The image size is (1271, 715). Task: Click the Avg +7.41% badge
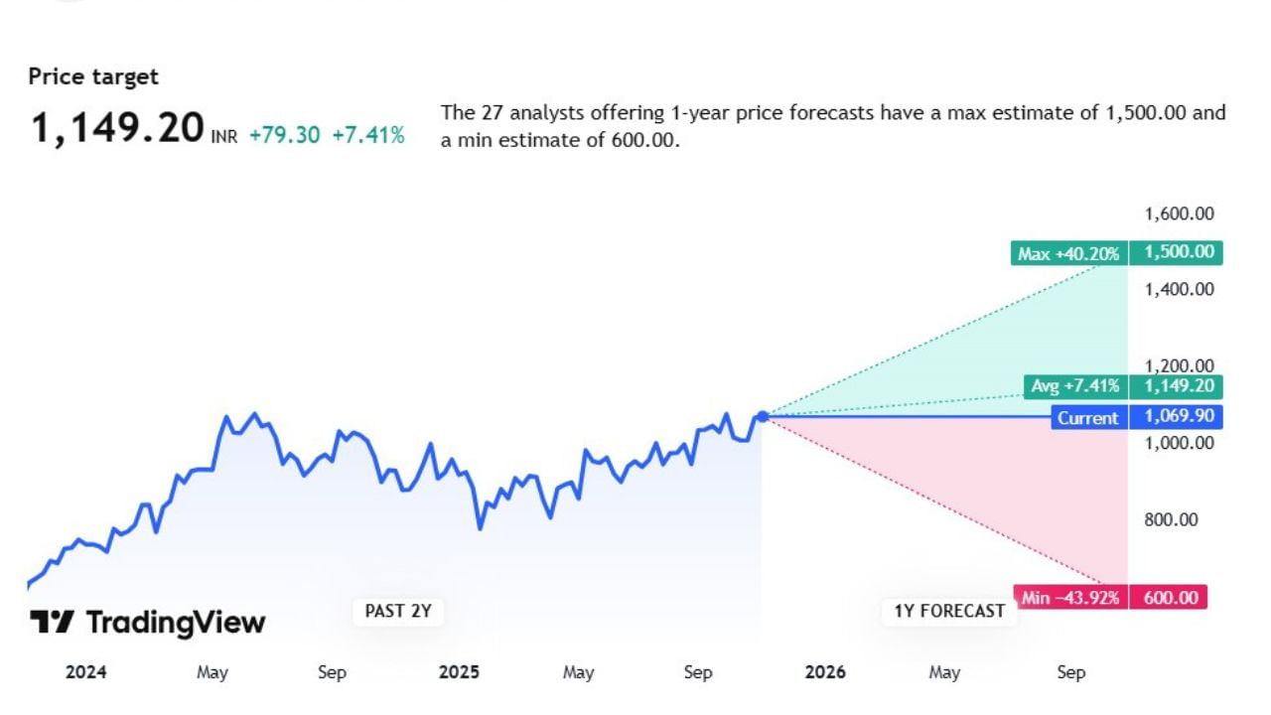[1075, 386]
